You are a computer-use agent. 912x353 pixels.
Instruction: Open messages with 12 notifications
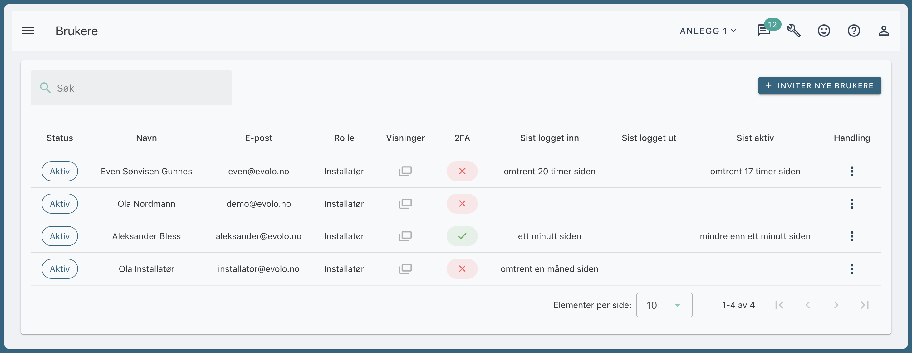tap(764, 31)
